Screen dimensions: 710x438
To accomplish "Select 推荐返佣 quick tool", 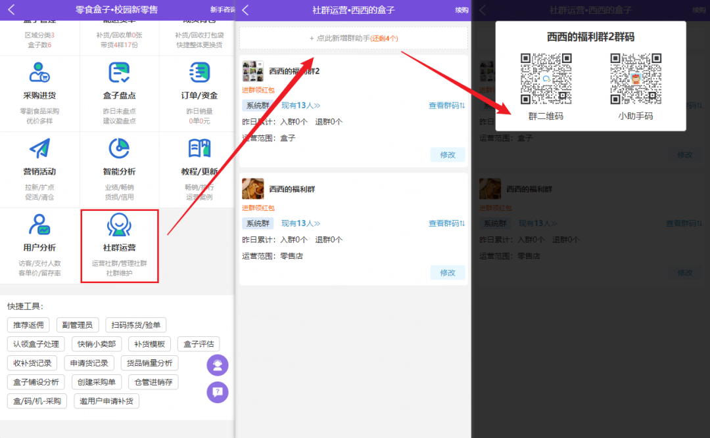I will [28, 325].
